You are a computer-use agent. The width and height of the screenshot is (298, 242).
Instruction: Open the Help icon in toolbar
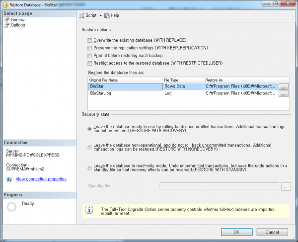tap(106, 15)
